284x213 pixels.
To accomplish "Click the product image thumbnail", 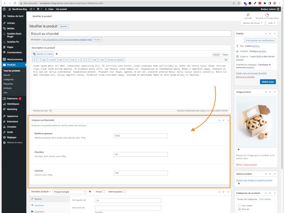I will (x=256, y=122).
